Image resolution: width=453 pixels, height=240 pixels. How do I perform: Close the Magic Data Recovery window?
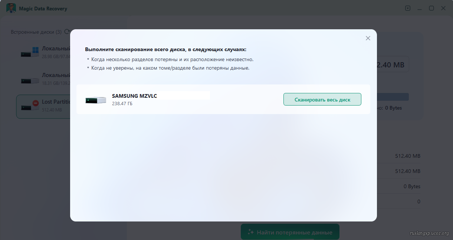(443, 8)
